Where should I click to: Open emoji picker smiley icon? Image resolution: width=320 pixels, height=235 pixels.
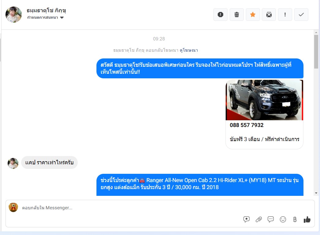[x=283, y=219]
